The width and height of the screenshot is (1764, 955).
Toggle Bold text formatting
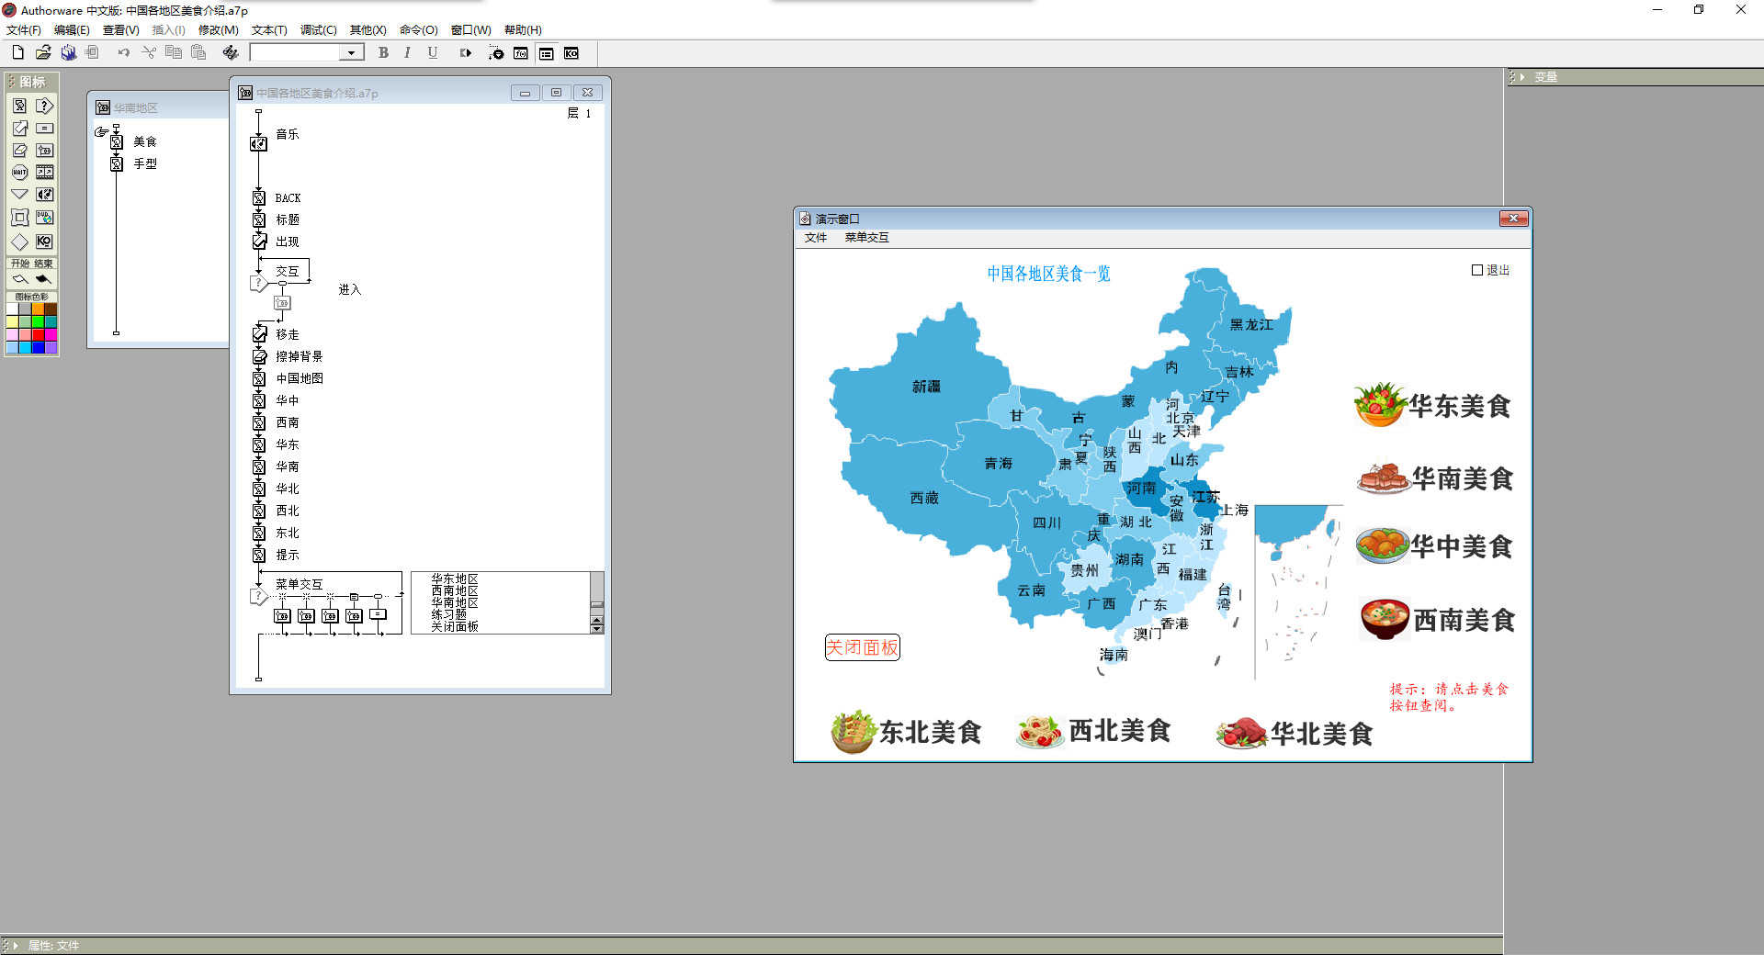(x=383, y=53)
